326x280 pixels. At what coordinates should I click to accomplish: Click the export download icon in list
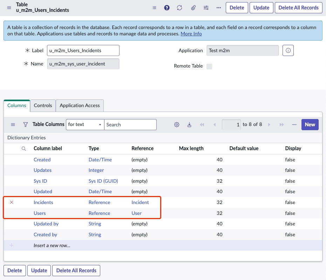point(189,125)
